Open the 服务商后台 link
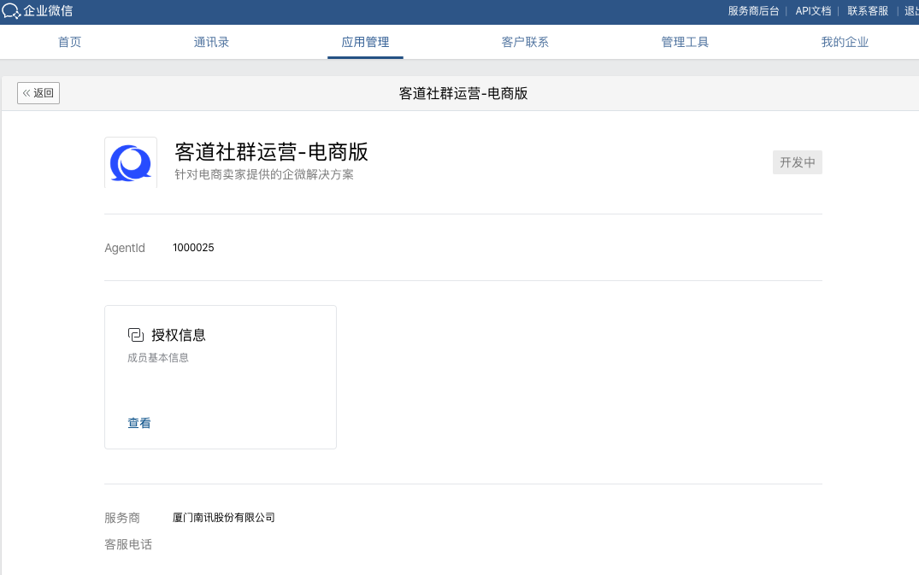This screenshot has width=919, height=575. [x=754, y=11]
